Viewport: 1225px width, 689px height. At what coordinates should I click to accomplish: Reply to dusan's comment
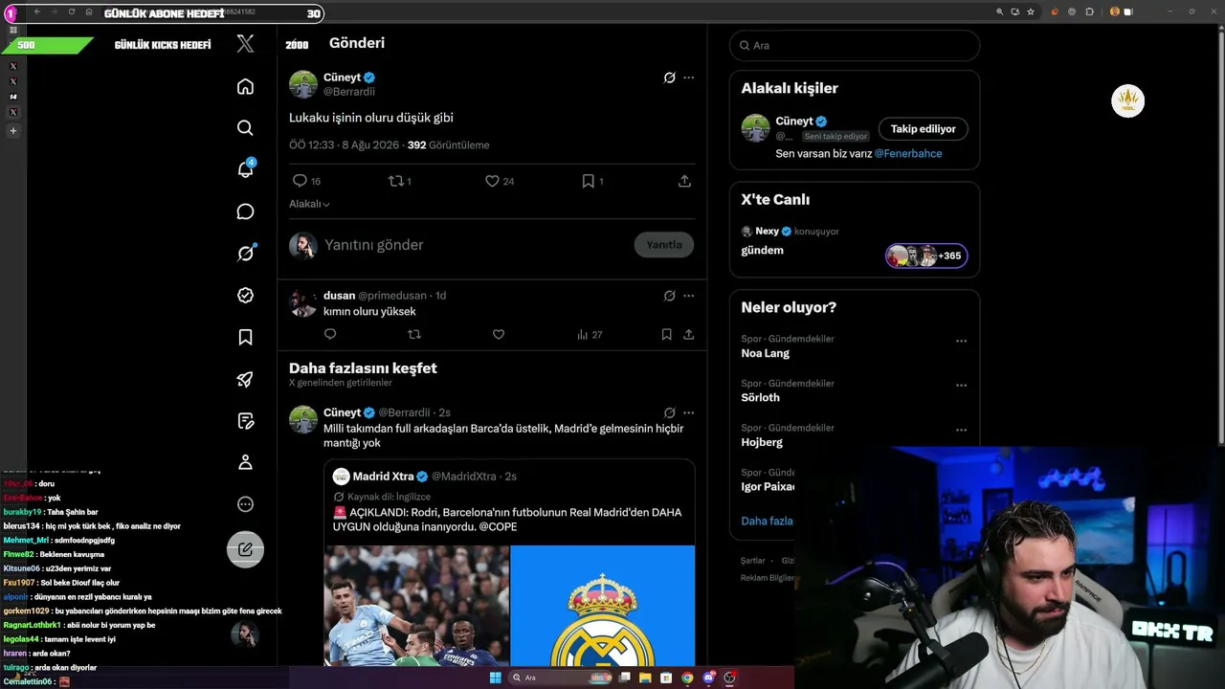(x=330, y=334)
